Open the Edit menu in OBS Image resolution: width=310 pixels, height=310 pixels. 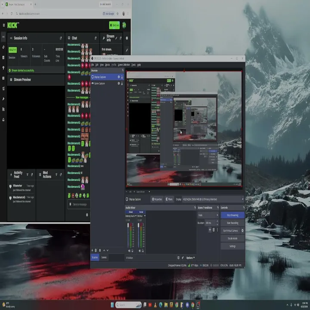click(97, 65)
